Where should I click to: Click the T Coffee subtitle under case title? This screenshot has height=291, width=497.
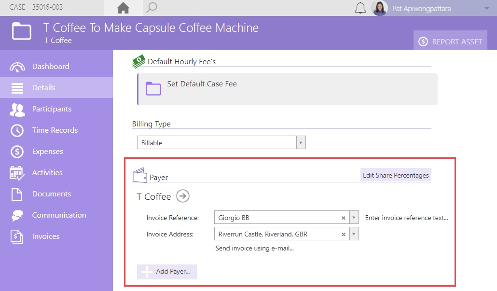pyautogui.click(x=58, y=41)
